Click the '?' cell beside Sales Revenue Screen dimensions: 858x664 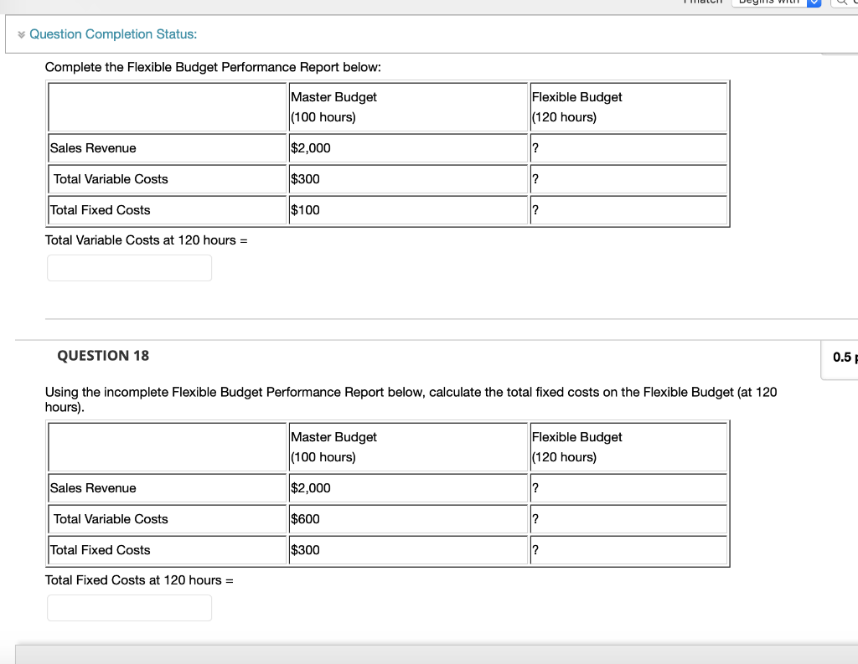click(628, 487)
